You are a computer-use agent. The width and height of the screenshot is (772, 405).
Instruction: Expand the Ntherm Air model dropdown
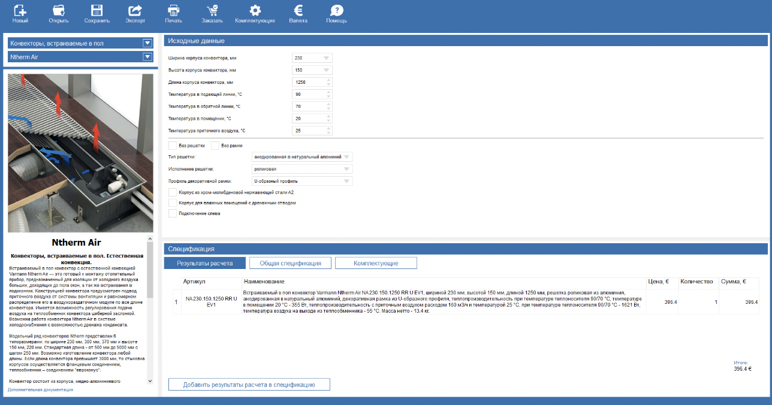click(147, 57)
